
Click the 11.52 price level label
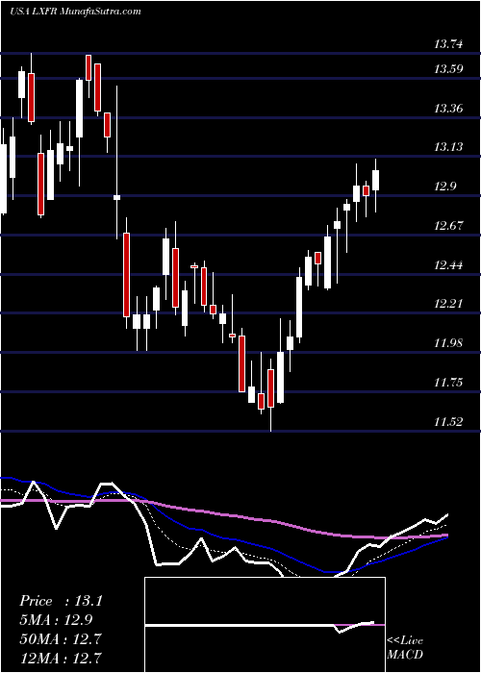449,421
